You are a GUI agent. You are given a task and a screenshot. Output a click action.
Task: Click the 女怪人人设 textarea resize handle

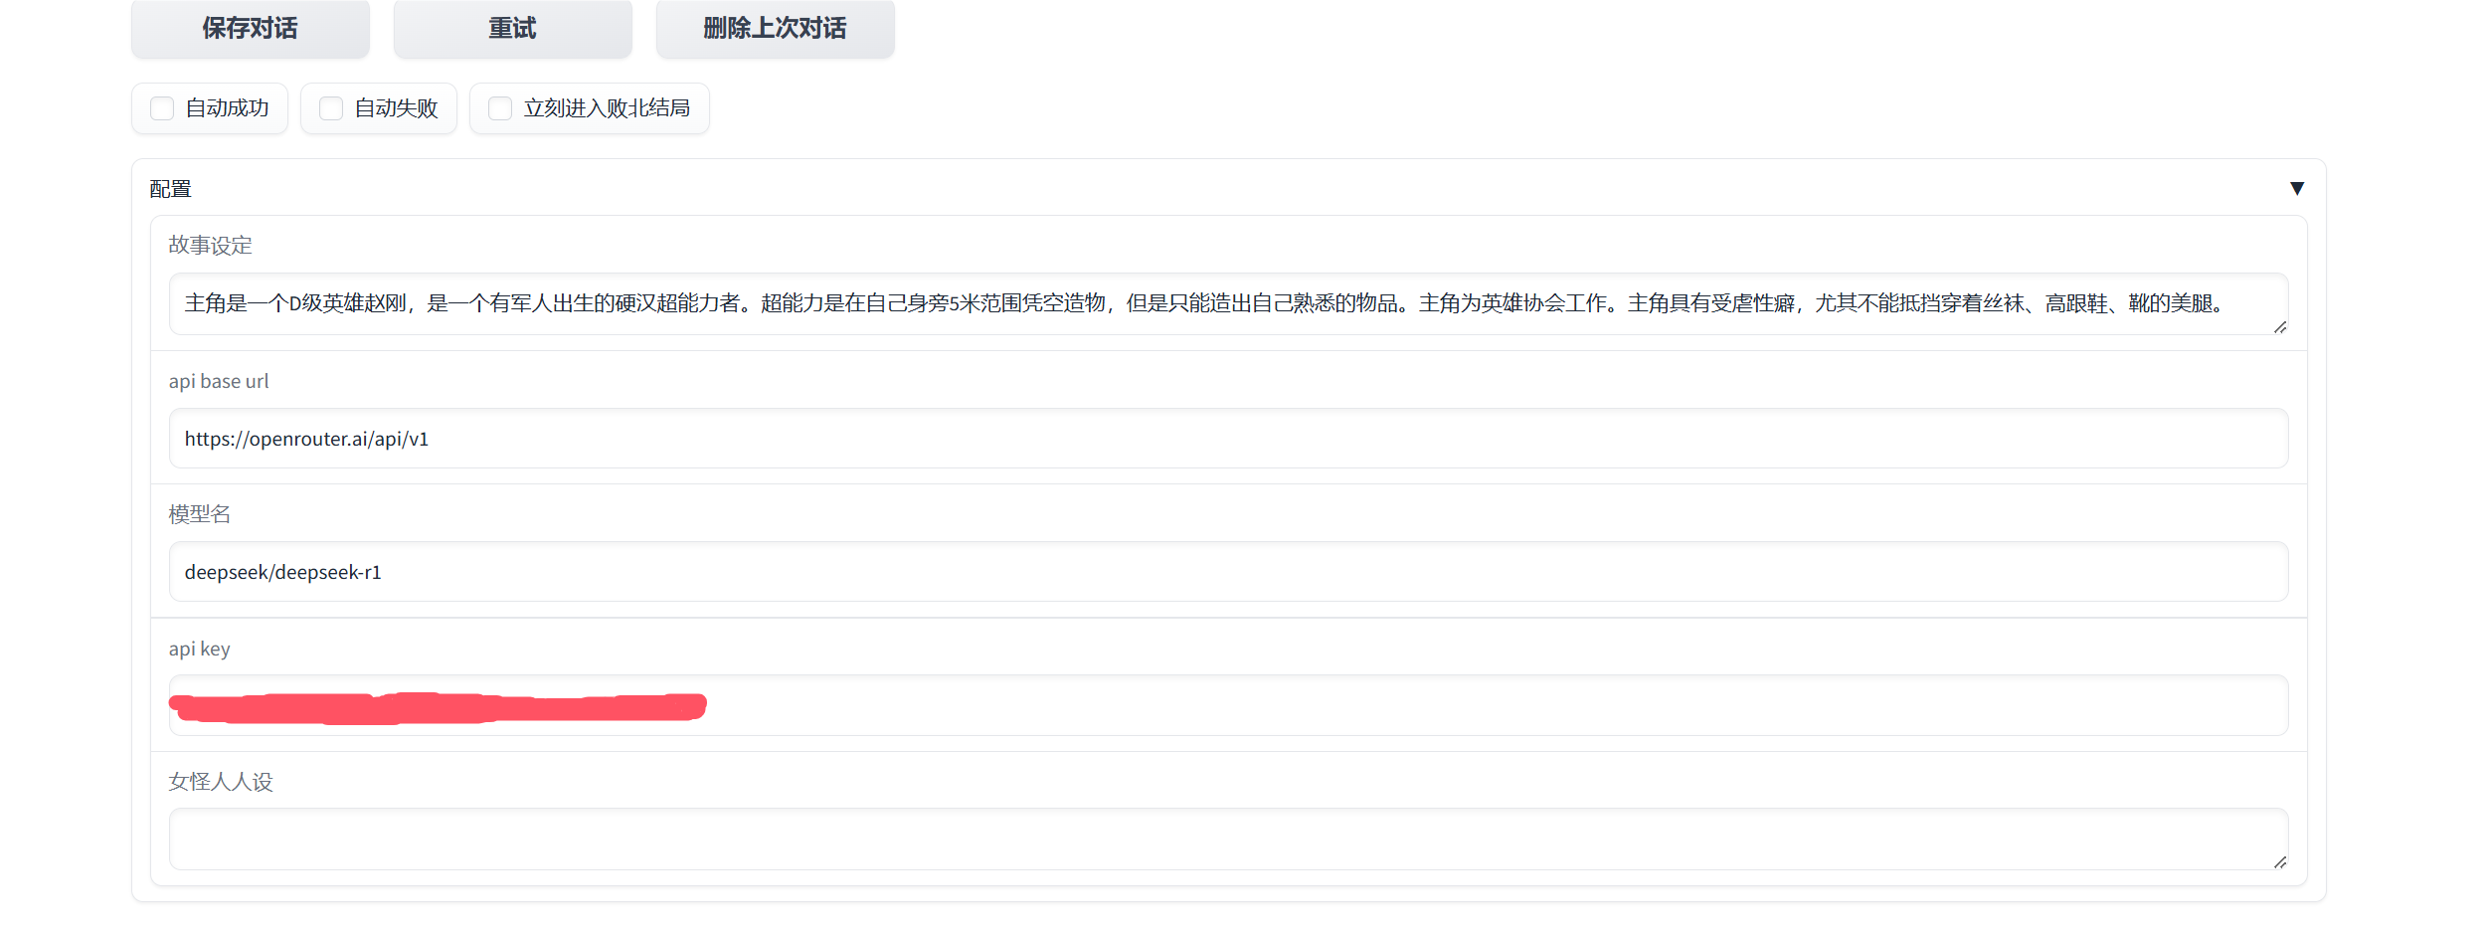(x=2279, y=862)
